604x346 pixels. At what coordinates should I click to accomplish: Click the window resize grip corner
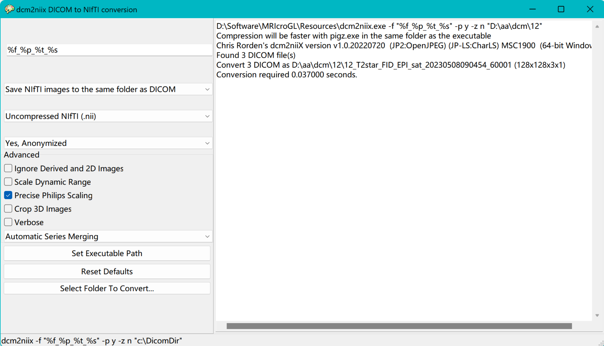(601, 343)
